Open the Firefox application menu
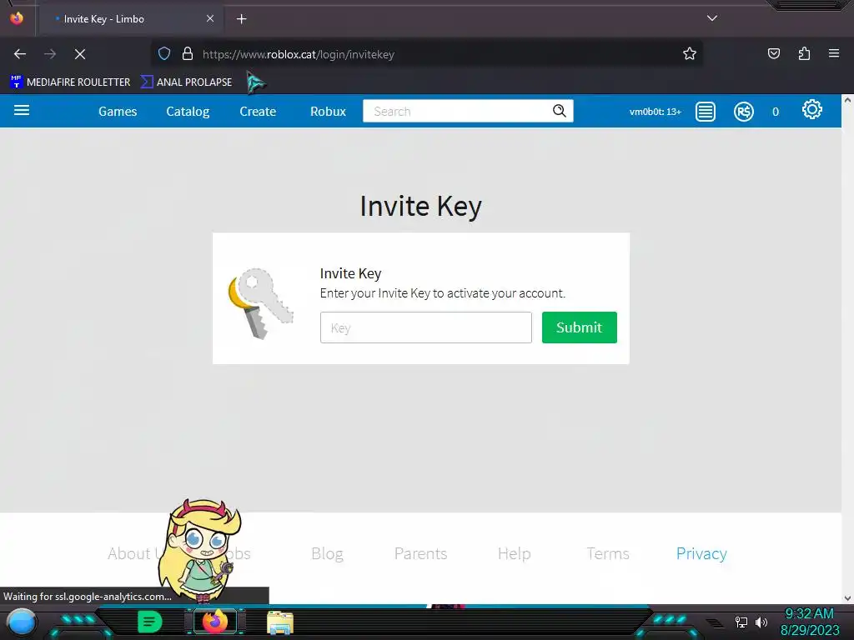This screenshot has width=854, height=640. (834, 53)
